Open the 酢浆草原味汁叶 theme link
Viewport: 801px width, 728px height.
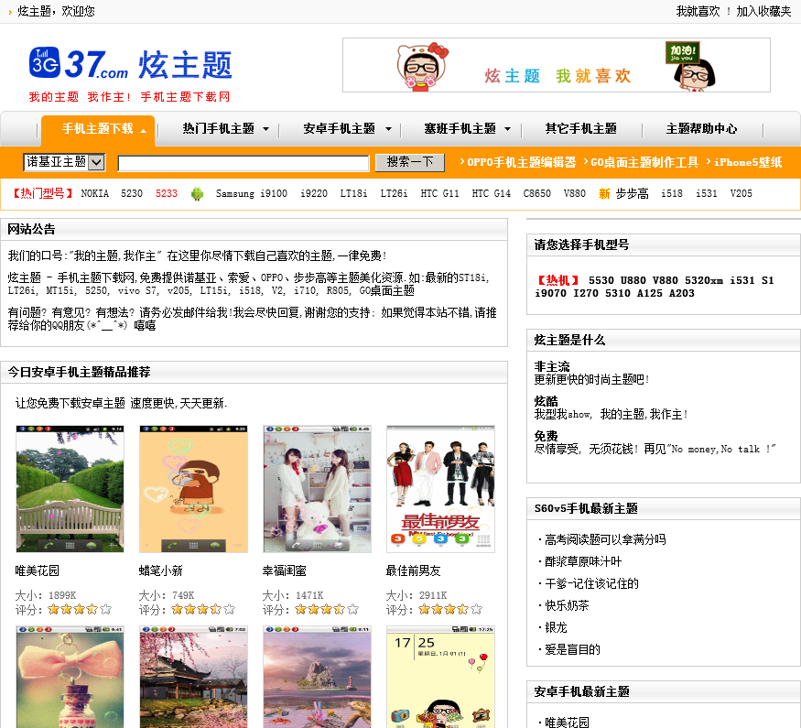(x=583, y=561)
